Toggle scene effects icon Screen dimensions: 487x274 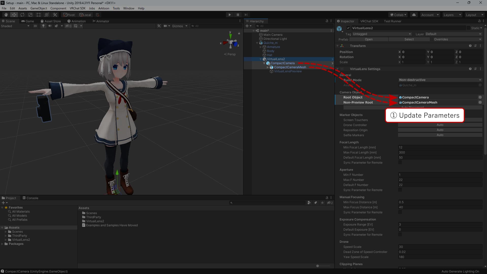tap(56, 26)
